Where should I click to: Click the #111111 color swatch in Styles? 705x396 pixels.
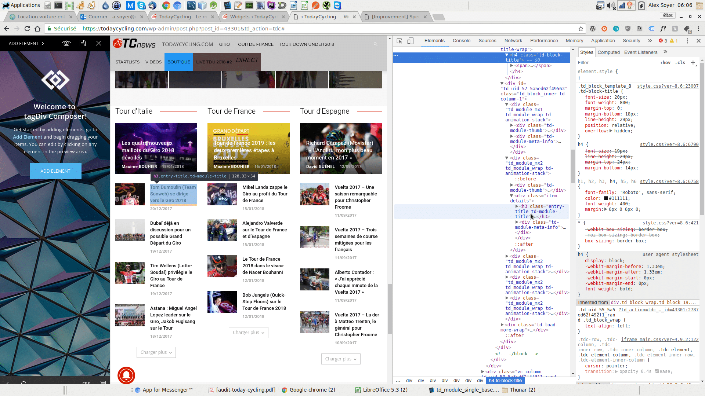[x=606, y=198]
